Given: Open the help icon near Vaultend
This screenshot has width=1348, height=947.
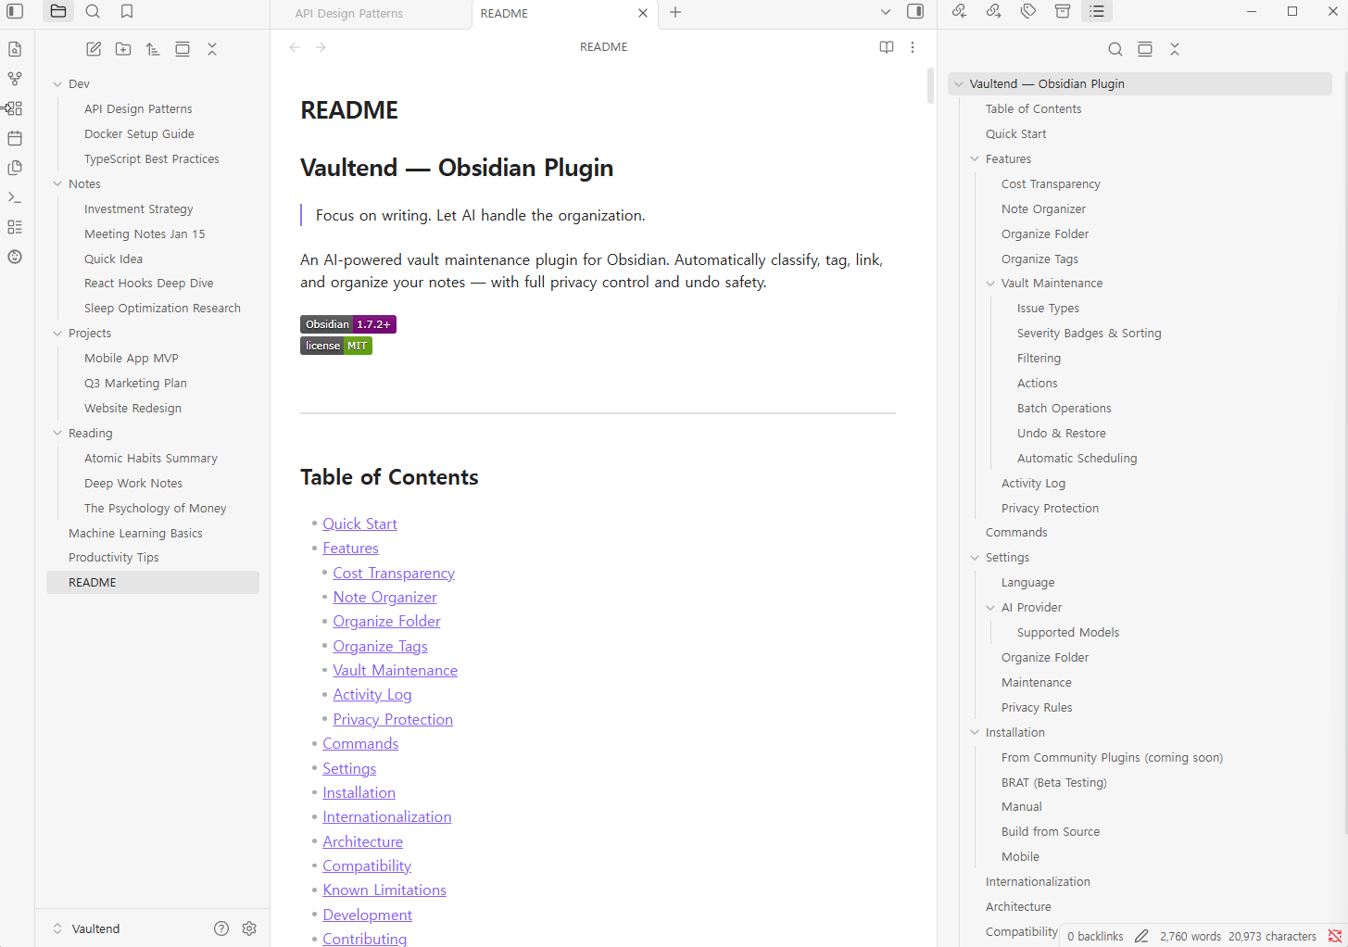Looking at the screenshot, I should [221, 928].
